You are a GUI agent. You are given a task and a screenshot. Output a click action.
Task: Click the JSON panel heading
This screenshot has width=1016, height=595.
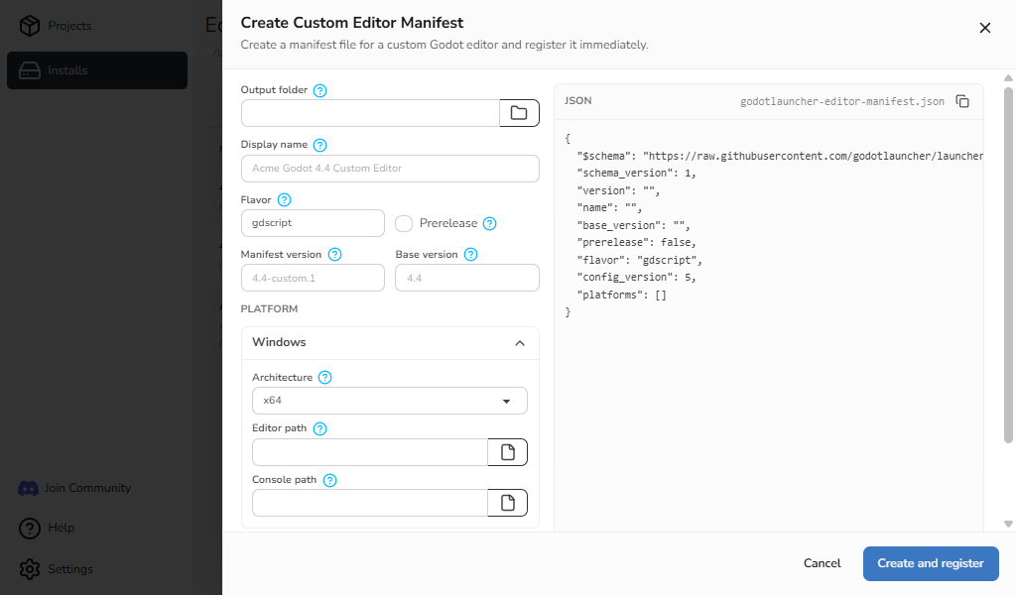point(578,101)
